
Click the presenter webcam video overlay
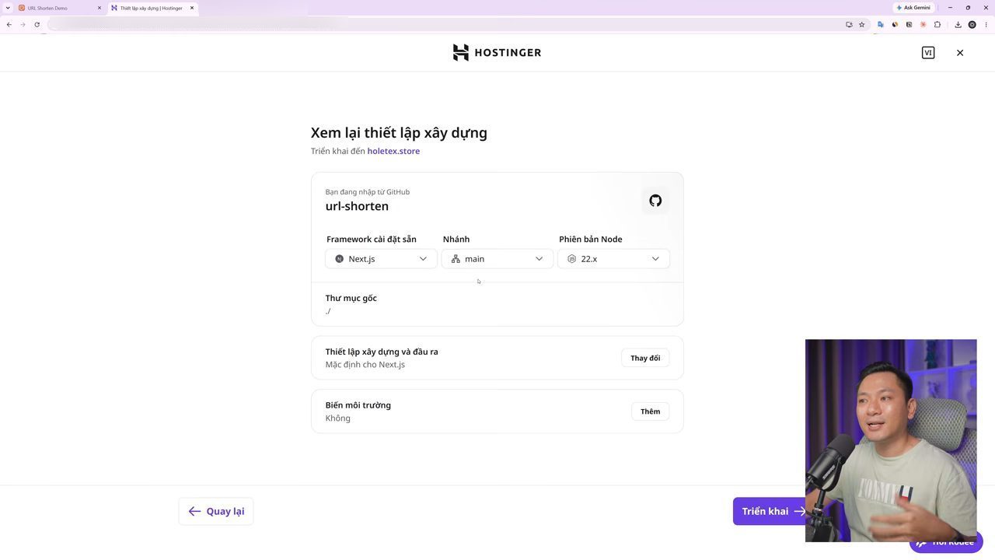click(x=891, y=440)
